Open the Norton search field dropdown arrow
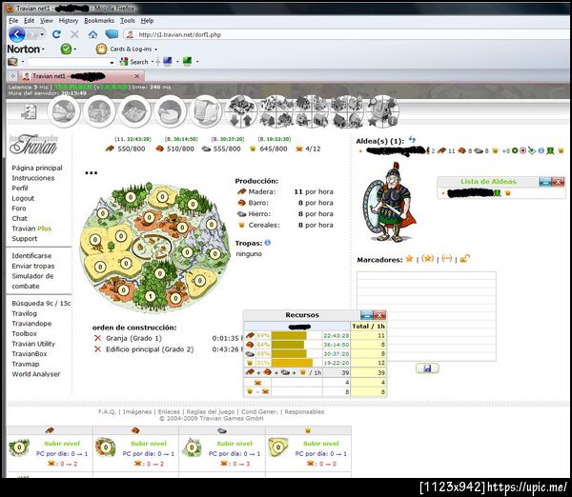This screenshot has width=572, height=497. [x=112, y=62]
